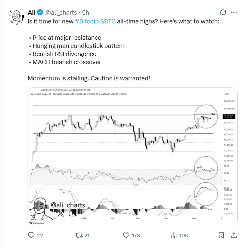Open view analytics bar chart icon
The image size is (248, 248).
174,235
